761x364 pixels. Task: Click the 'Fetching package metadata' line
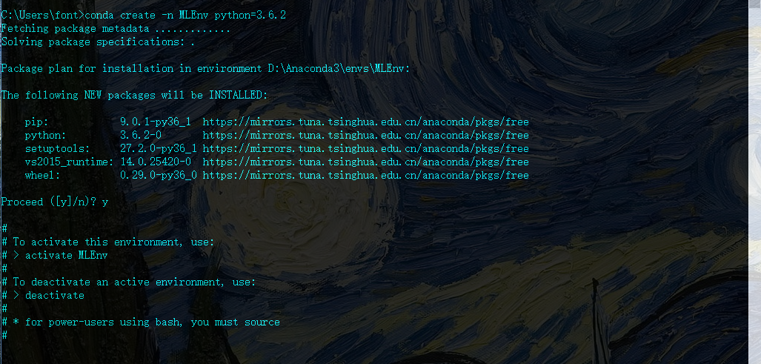(116, 29)
